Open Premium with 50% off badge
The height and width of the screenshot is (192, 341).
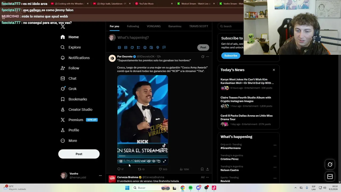[79, 120]
